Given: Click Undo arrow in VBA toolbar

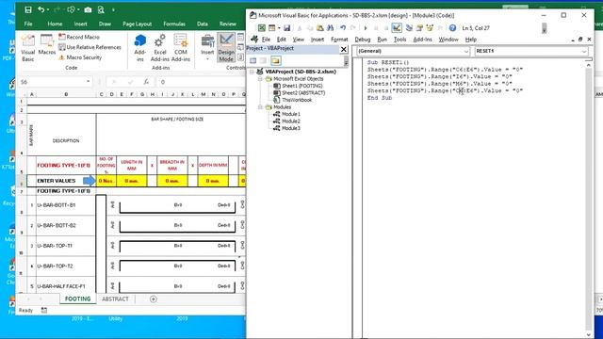Looking at the screenshot, I should (x=343, y=28).
